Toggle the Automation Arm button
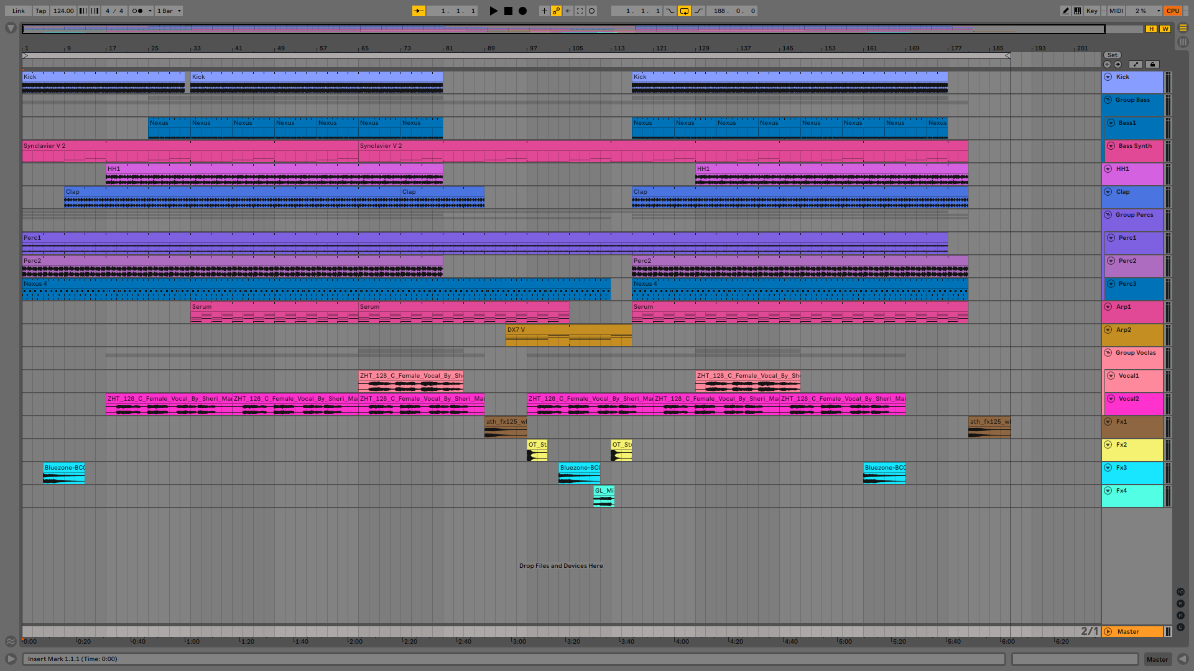Screen dimensions: 1194x671 coord(556,11)
